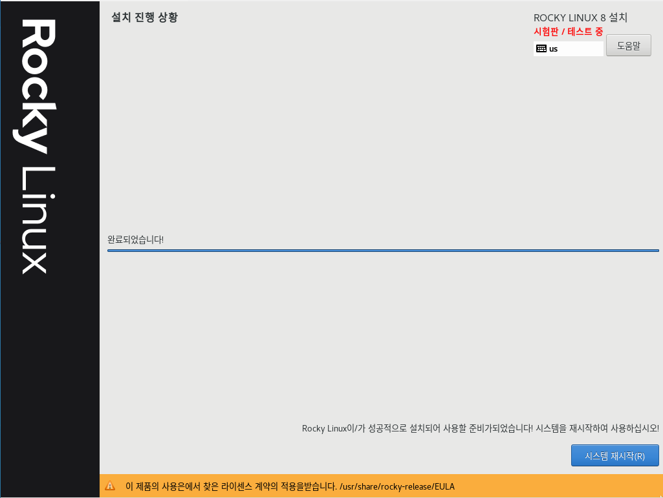
Task: Click the 설치 진행 상황 heading
Action: point(145,17)
